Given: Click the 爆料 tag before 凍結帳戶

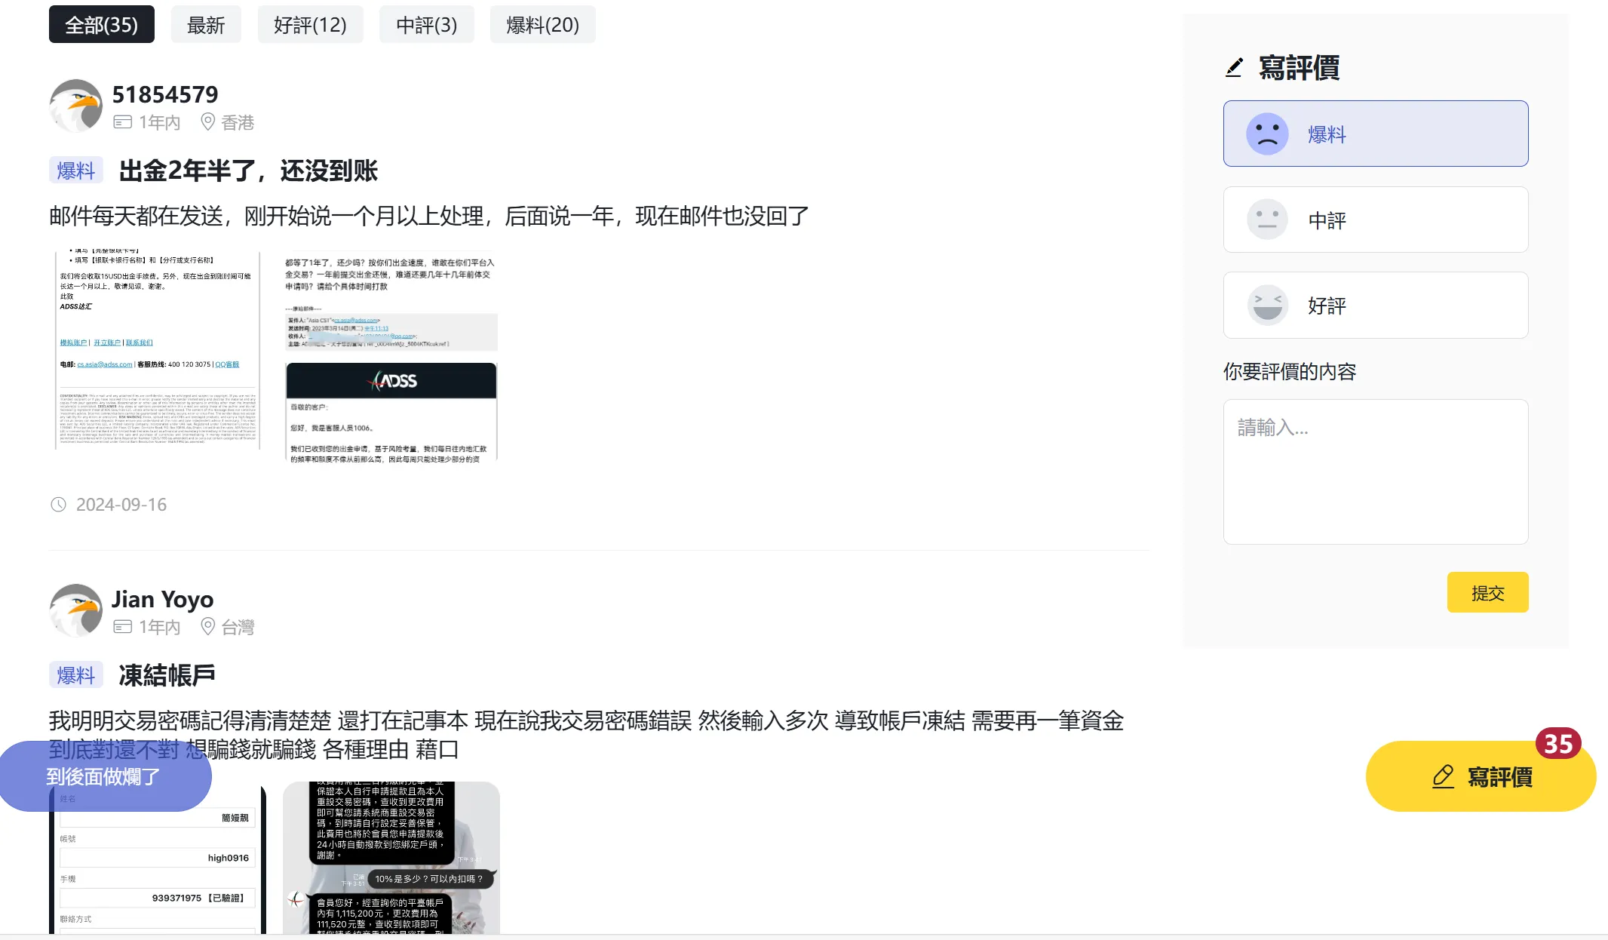Looking at the screenshot, I should [x=75, y=675].
